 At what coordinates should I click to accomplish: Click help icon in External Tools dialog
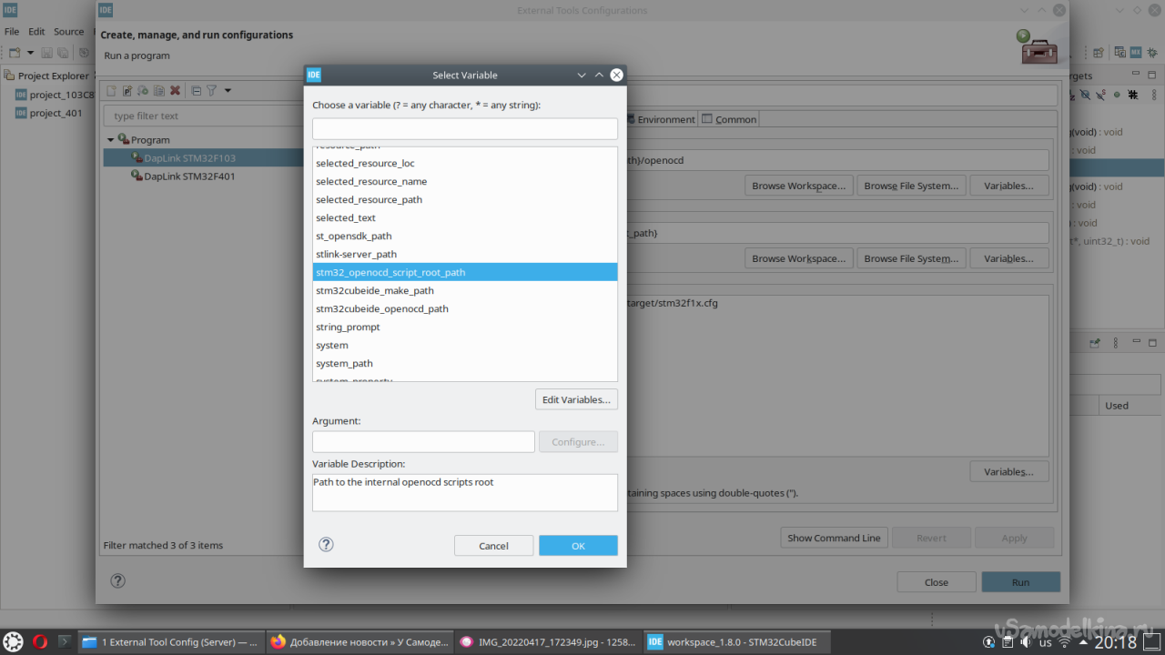click(x=117, y=580)
